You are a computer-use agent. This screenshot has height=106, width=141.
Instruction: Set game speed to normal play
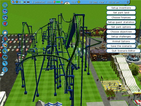(22, 2)
